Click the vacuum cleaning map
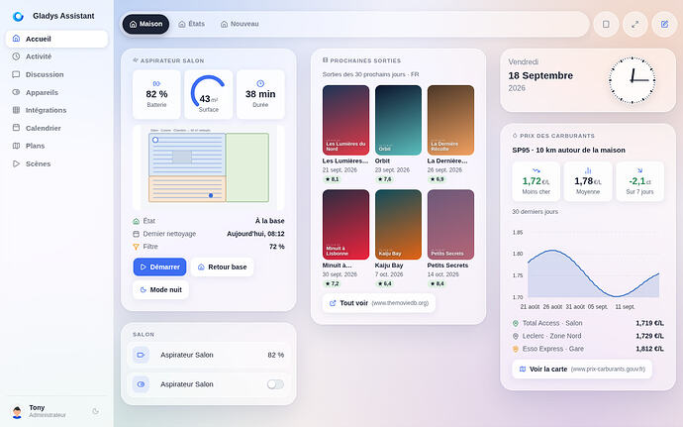The image size is (683, 427). tap(209, 167)
